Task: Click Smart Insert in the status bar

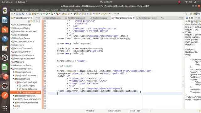Action: [114, 111]
